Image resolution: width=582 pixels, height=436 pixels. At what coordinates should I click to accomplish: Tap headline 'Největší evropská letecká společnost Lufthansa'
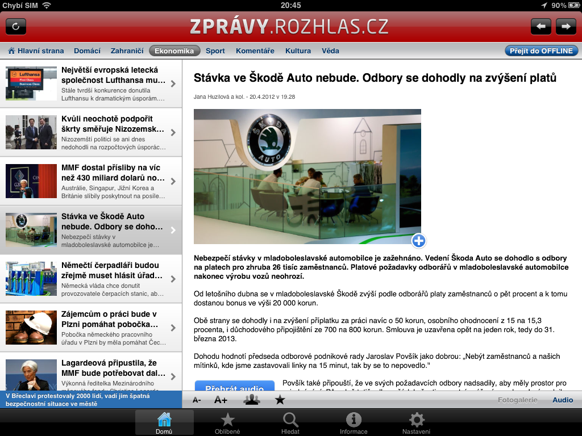(x=113, y=75)
